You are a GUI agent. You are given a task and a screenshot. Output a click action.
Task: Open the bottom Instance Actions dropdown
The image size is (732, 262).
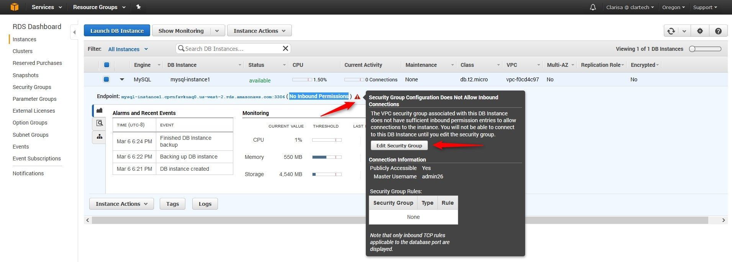tap(121, 204)
